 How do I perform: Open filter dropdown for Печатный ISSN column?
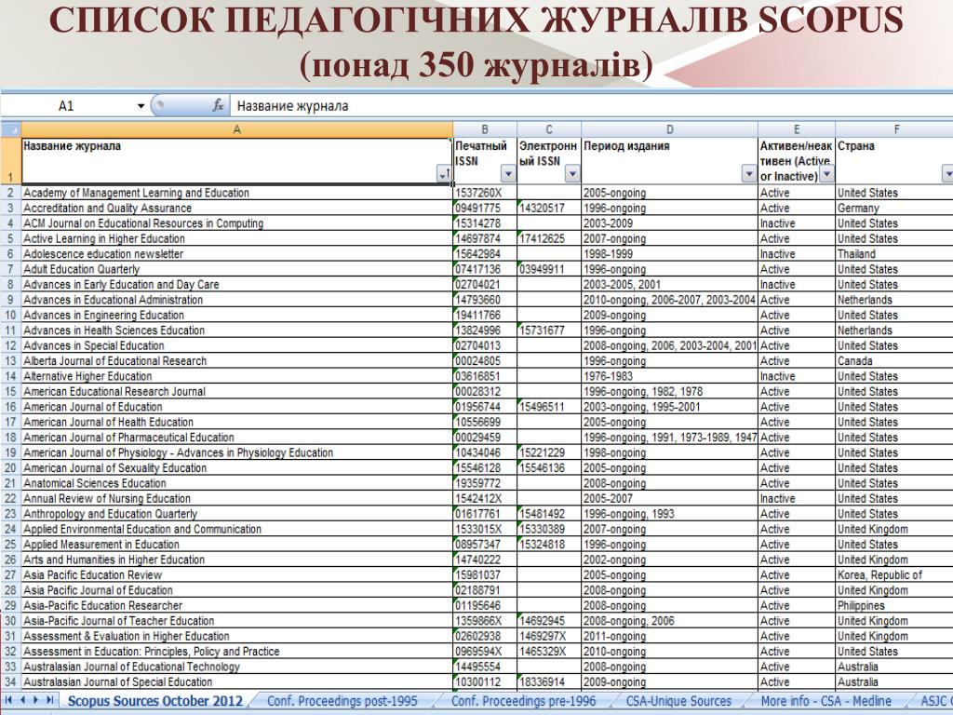pyautogui.click(x=508, y=174)
